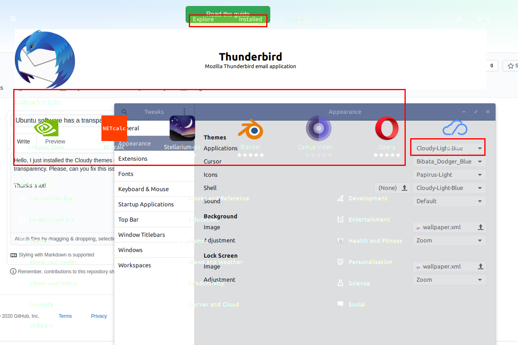
Task: Open the Ubuntu Software hamburger menu
Action: pos(459,19)
